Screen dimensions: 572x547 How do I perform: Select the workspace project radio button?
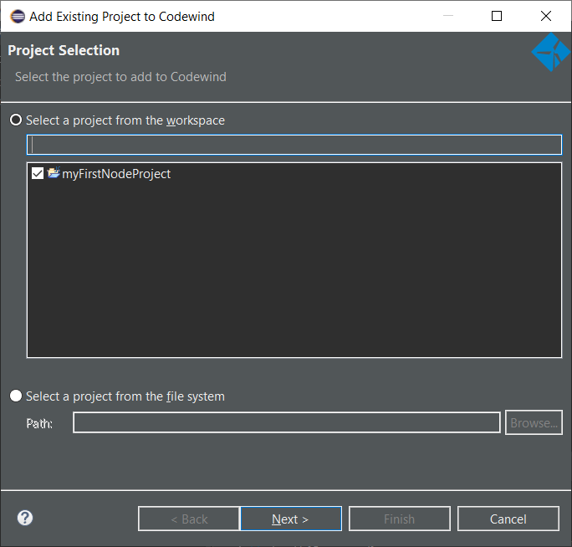(16, 120)
